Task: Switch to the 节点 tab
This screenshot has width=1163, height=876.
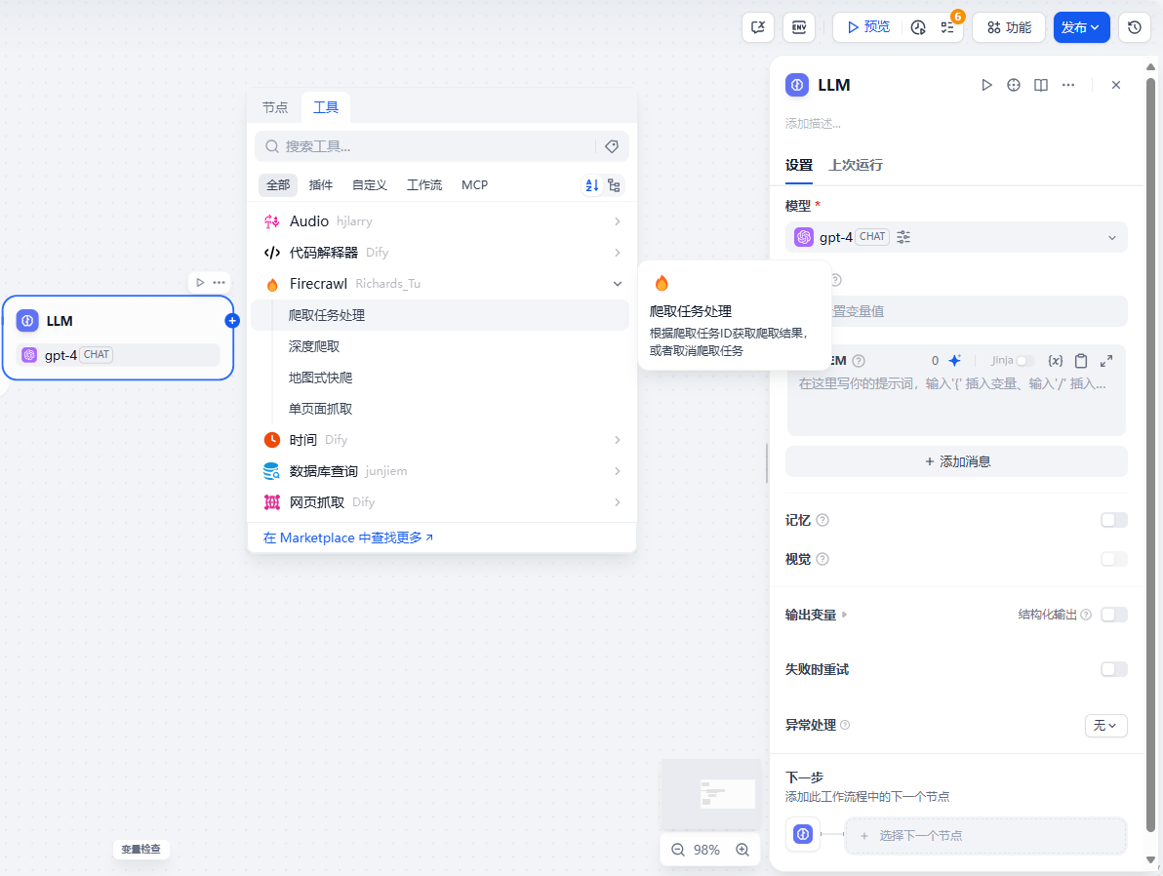Action: [x=275, y=107]
